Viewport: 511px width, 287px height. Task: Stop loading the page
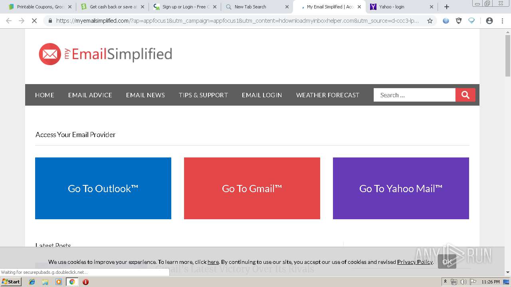[x=34, y=21]
